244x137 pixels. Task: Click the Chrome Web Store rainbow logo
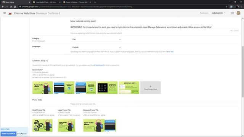click(x=10, y=14)
